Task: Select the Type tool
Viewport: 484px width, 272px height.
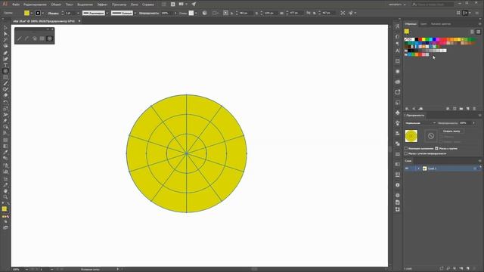Action: [x=5, y=65]
